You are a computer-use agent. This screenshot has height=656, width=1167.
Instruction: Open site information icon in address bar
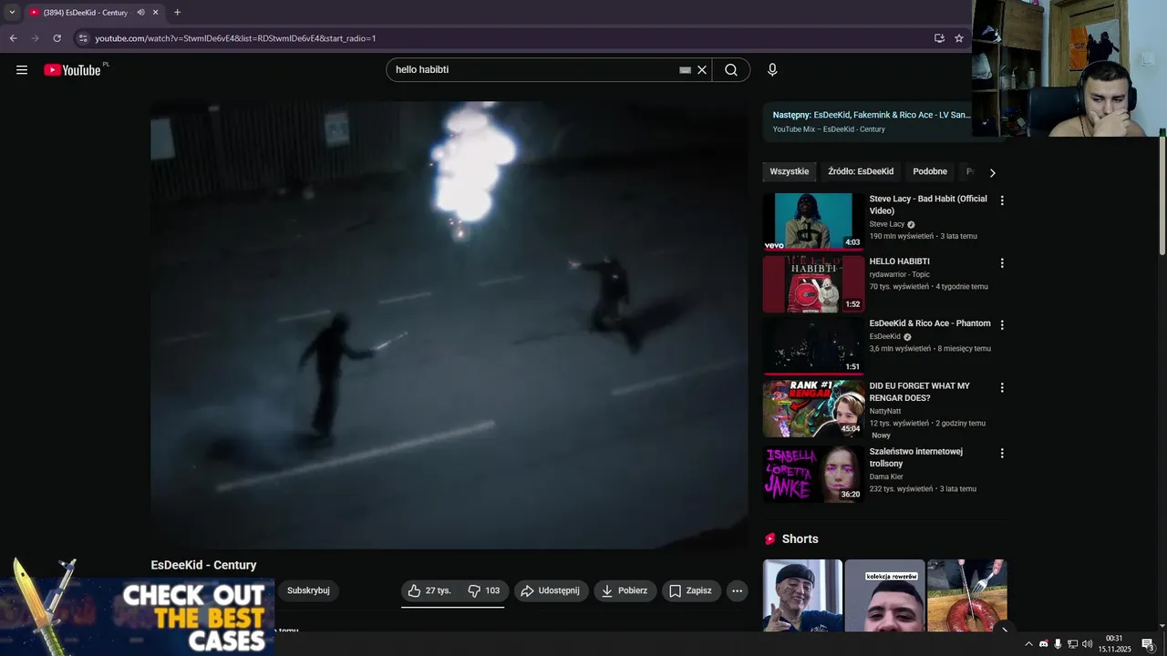tap(83, 38)
